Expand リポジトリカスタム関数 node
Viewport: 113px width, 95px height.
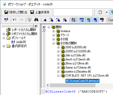pyautogui.click(x=4, y=34)
